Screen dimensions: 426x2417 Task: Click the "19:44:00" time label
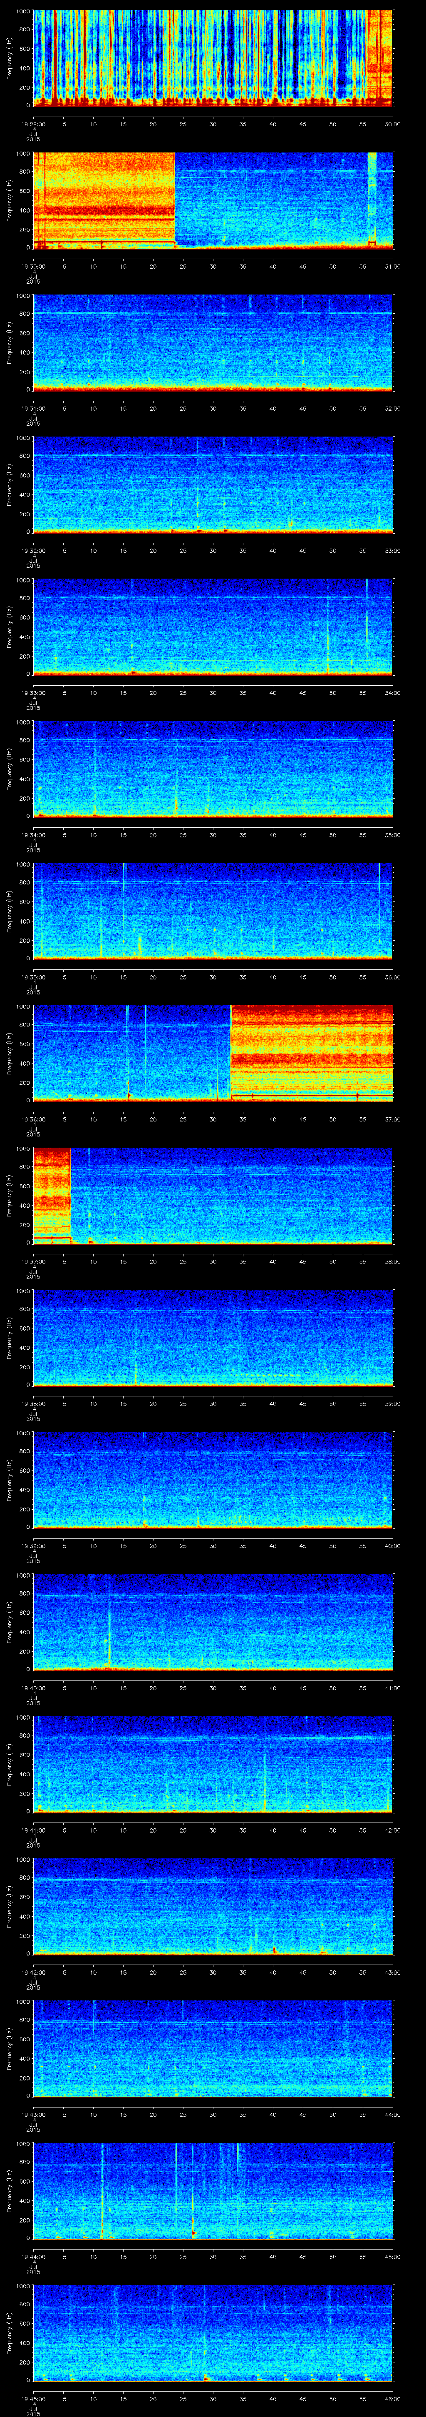point(33,2256)
